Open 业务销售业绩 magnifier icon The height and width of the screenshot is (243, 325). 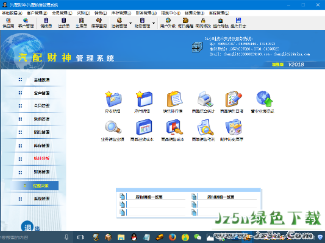click(113, 127)
